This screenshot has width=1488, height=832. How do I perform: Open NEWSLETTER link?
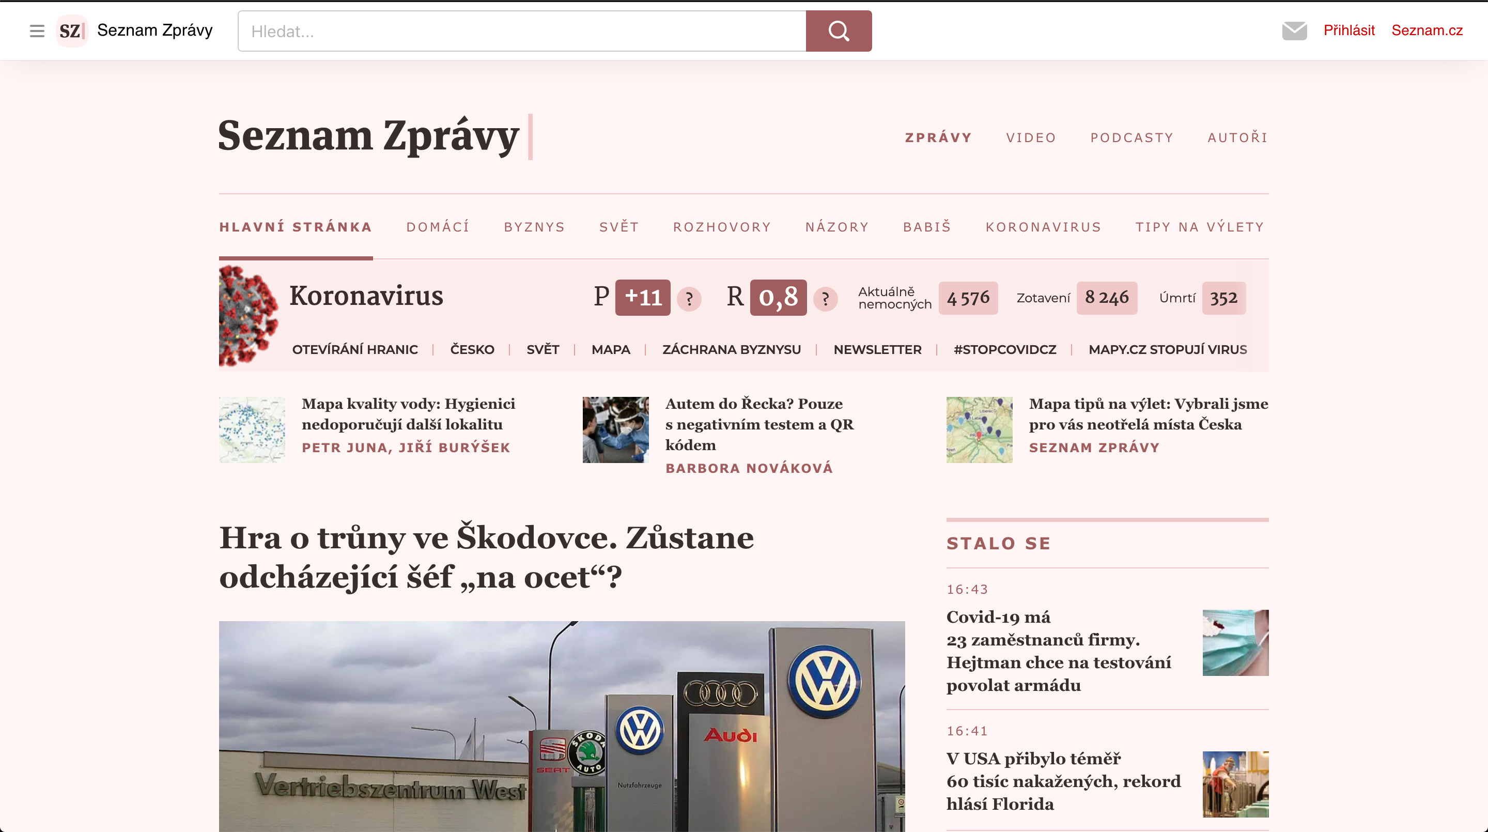(877, 349)
